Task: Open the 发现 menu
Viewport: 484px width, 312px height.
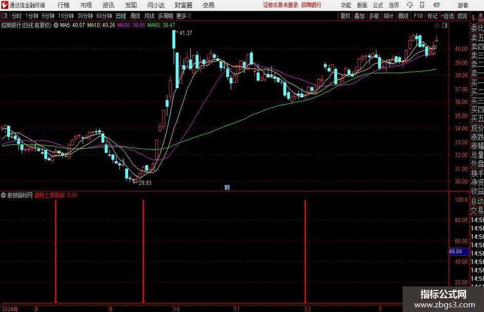Action: tap(131, 5)
